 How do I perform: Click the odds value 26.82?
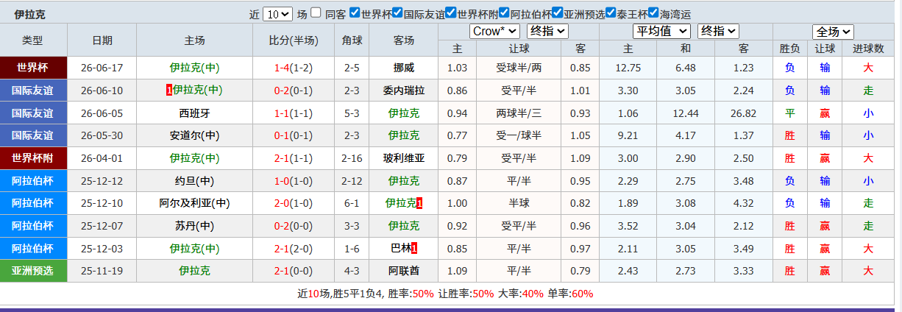click(743, 113)
